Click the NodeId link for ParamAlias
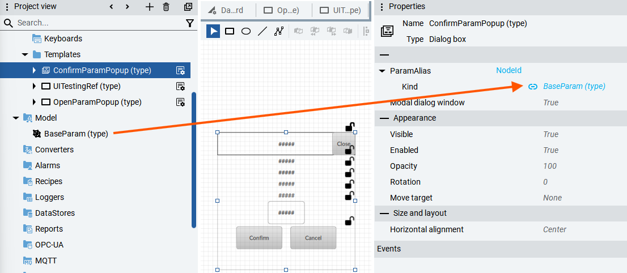 [x=509, y=71]
